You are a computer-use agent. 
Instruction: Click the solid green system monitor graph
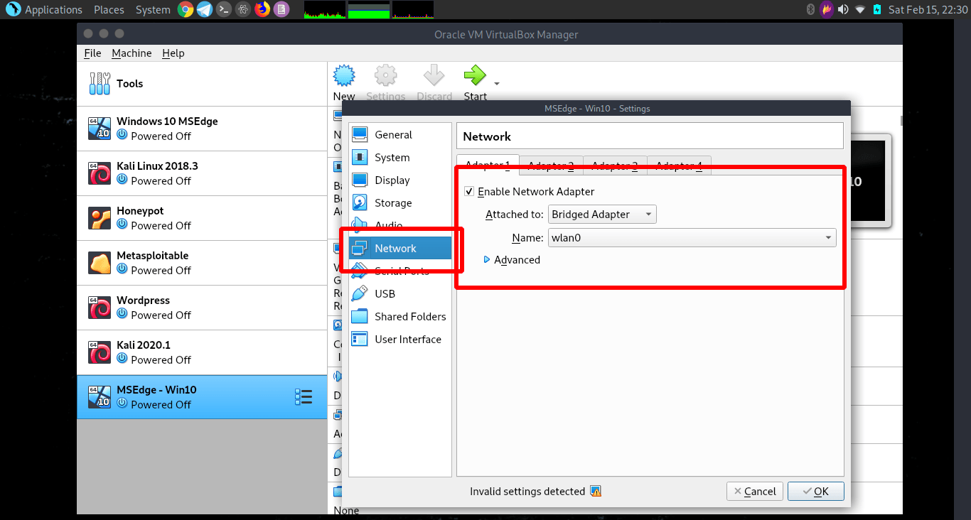click(369, 9)
